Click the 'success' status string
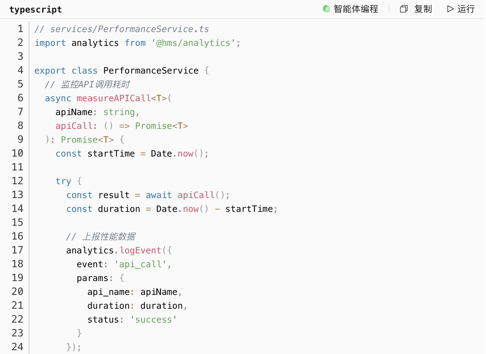 (x=153, y=319)
